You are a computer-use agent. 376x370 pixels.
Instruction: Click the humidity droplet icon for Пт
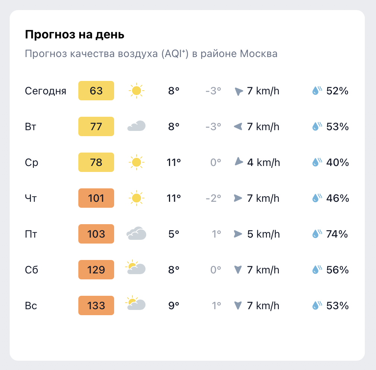point(317,234)
